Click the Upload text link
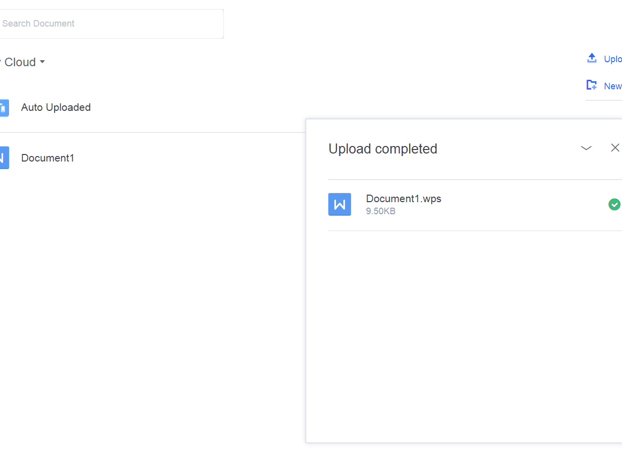The height and width of the screenshot is (466, 622). click(x=613, y=59)
